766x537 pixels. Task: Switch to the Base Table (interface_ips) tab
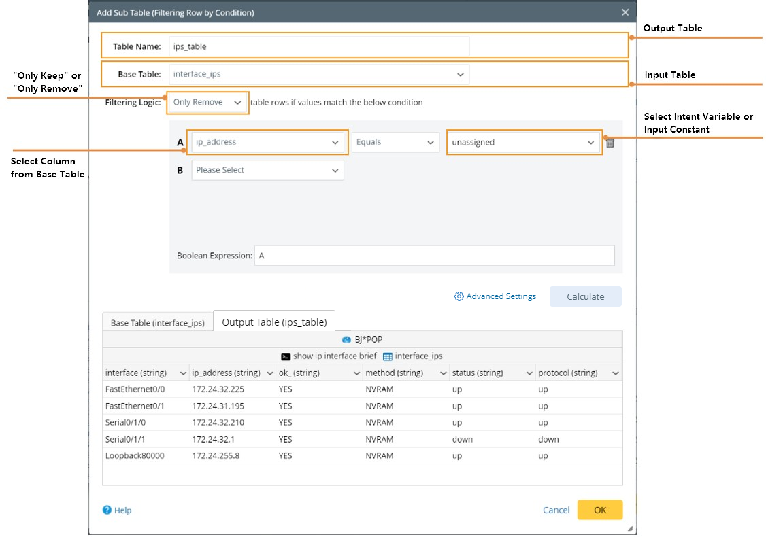point(157,323)
